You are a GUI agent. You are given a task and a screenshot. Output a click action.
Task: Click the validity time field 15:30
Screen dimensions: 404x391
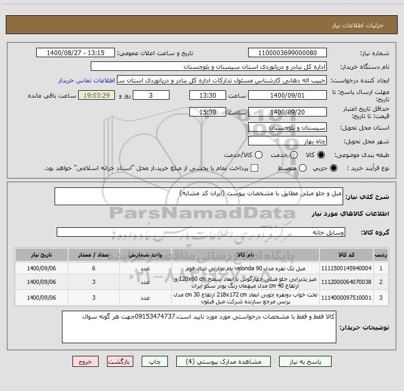(x=208, y=112)
